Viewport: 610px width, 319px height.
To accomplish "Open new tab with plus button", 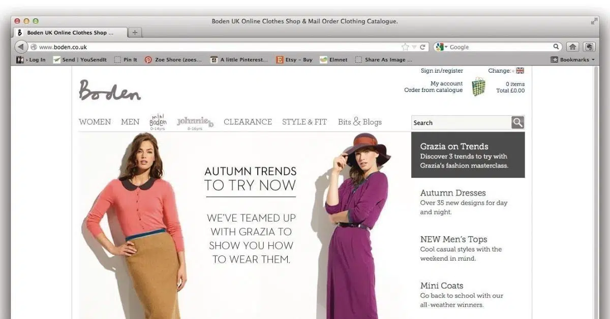I will [135, 33].
